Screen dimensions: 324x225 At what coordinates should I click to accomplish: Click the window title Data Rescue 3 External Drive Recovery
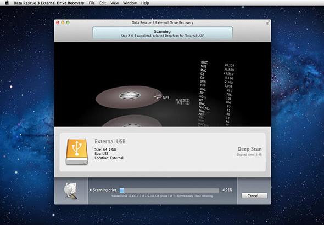(x=163, y=22)
